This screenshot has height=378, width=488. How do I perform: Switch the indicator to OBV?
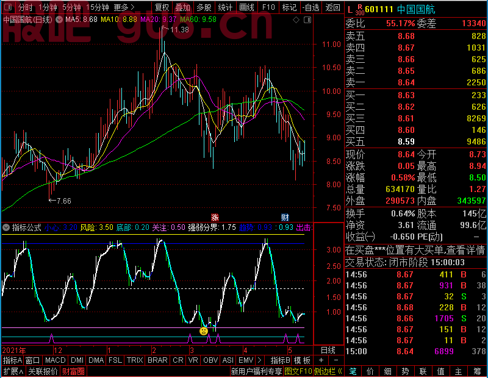coord(210,360)
